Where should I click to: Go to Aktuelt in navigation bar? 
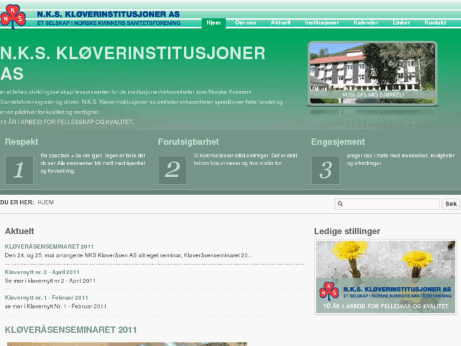coord(280,23)
